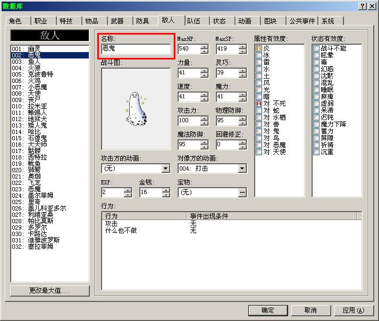Toggle the 对 天使 element efficiency box
Viewport: 379px width, 321px height.
(259, 152)
